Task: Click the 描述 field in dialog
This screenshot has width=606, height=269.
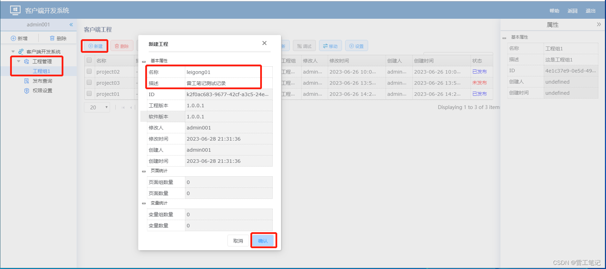Action: [x=228, y=83]
